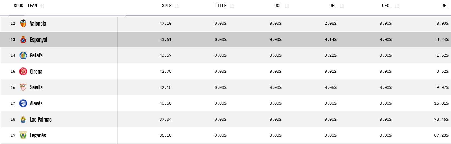The height and width of the screenshot is (144, 451).
Task: Select Leganés 87.28% relegation cell
Action: click(441, 135)
